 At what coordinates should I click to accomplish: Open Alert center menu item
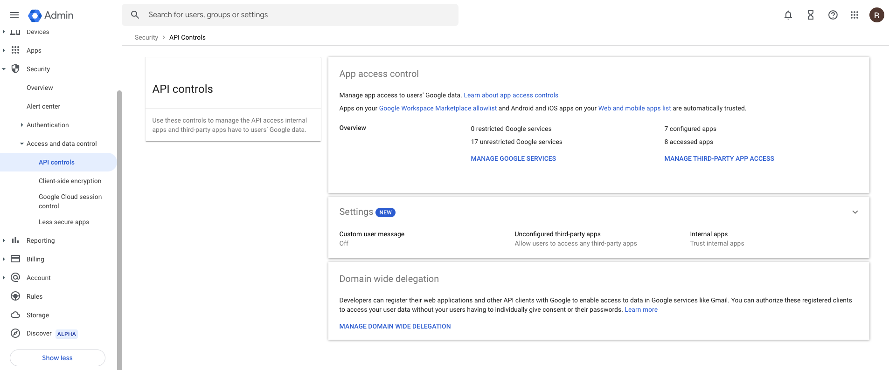43,106
